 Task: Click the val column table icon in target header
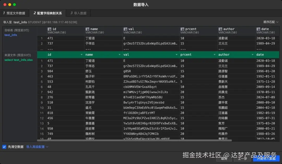[x=125, y=29]
